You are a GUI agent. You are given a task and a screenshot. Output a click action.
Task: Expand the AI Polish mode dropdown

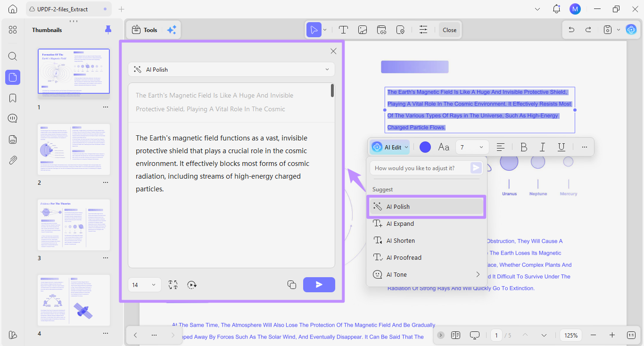click(231, 69)
